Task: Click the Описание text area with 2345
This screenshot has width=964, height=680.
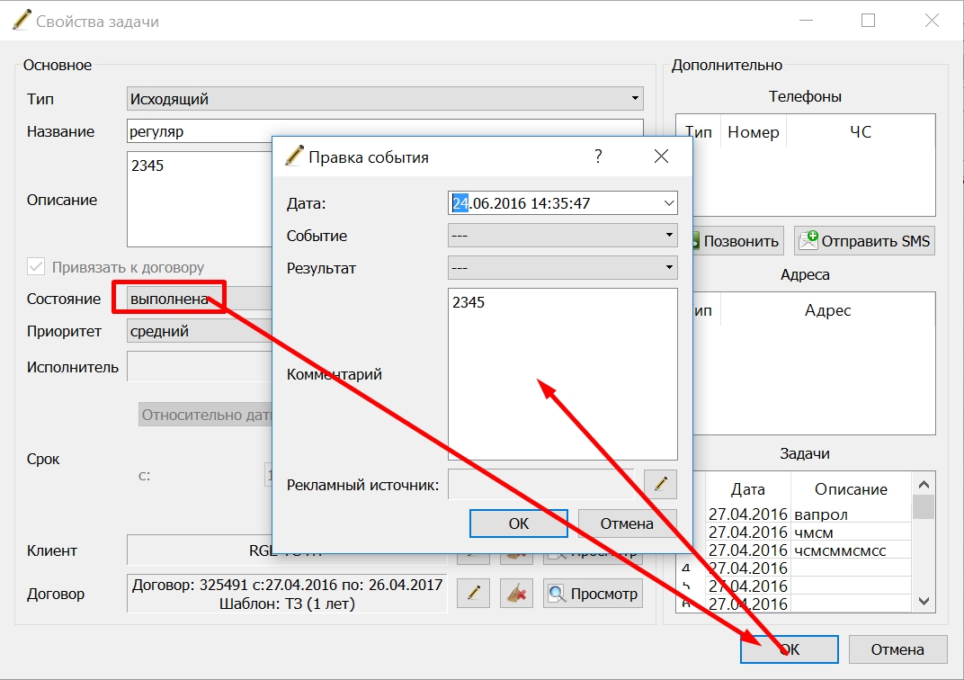Action: pos(200,199)
